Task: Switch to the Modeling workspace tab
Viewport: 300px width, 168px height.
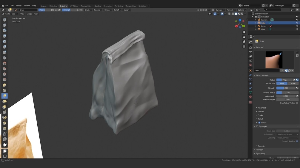Action: [53, 6]
